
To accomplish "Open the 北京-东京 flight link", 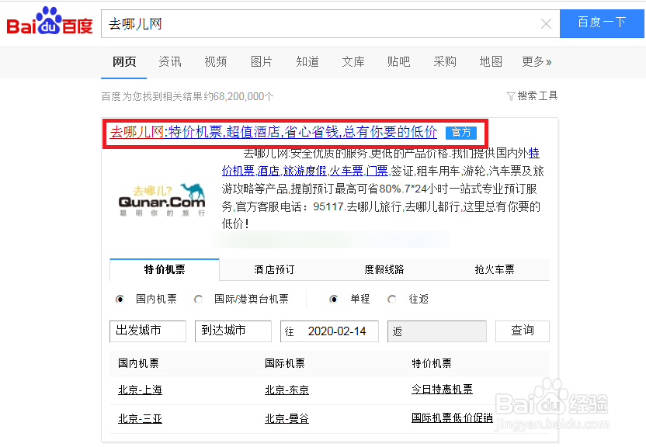I will coord(287,390).
